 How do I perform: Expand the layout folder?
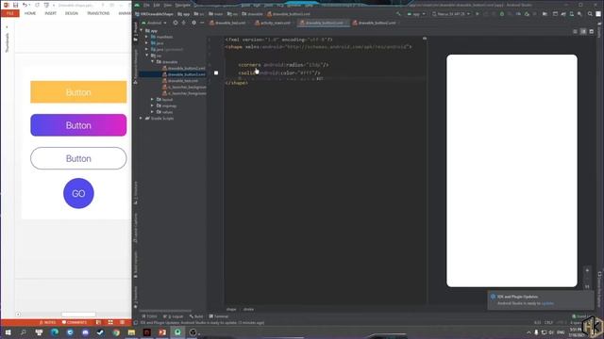point(153,100)
